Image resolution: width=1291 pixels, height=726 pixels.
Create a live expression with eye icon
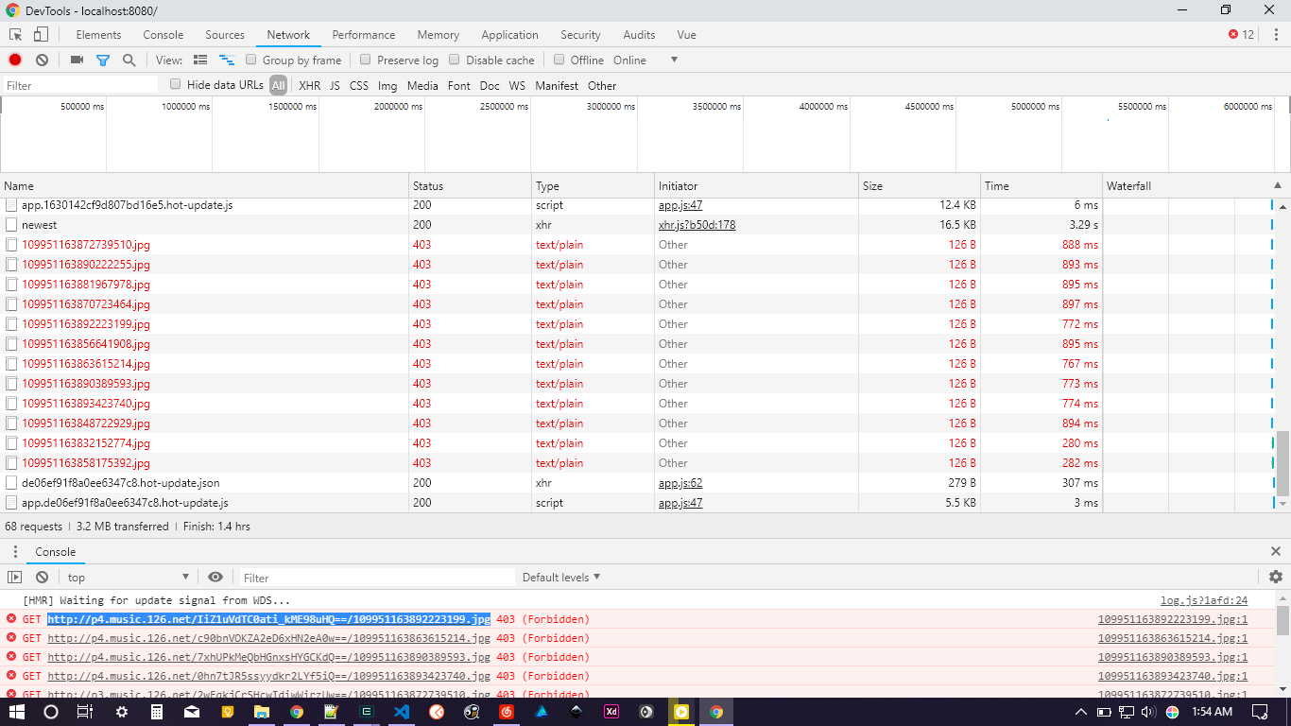point(215,577)
